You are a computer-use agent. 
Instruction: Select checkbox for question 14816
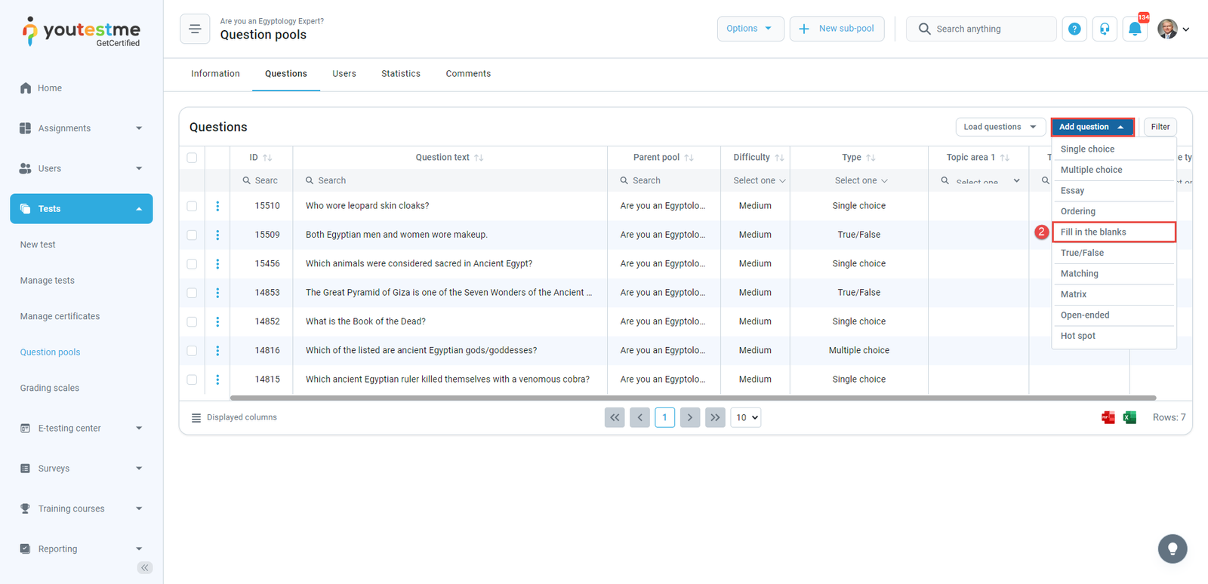coord(192,351)
